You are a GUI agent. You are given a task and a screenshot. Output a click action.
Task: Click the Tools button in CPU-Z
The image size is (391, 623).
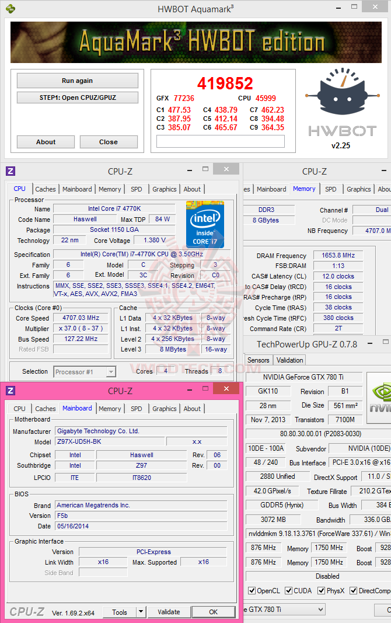tap(120, 612)
